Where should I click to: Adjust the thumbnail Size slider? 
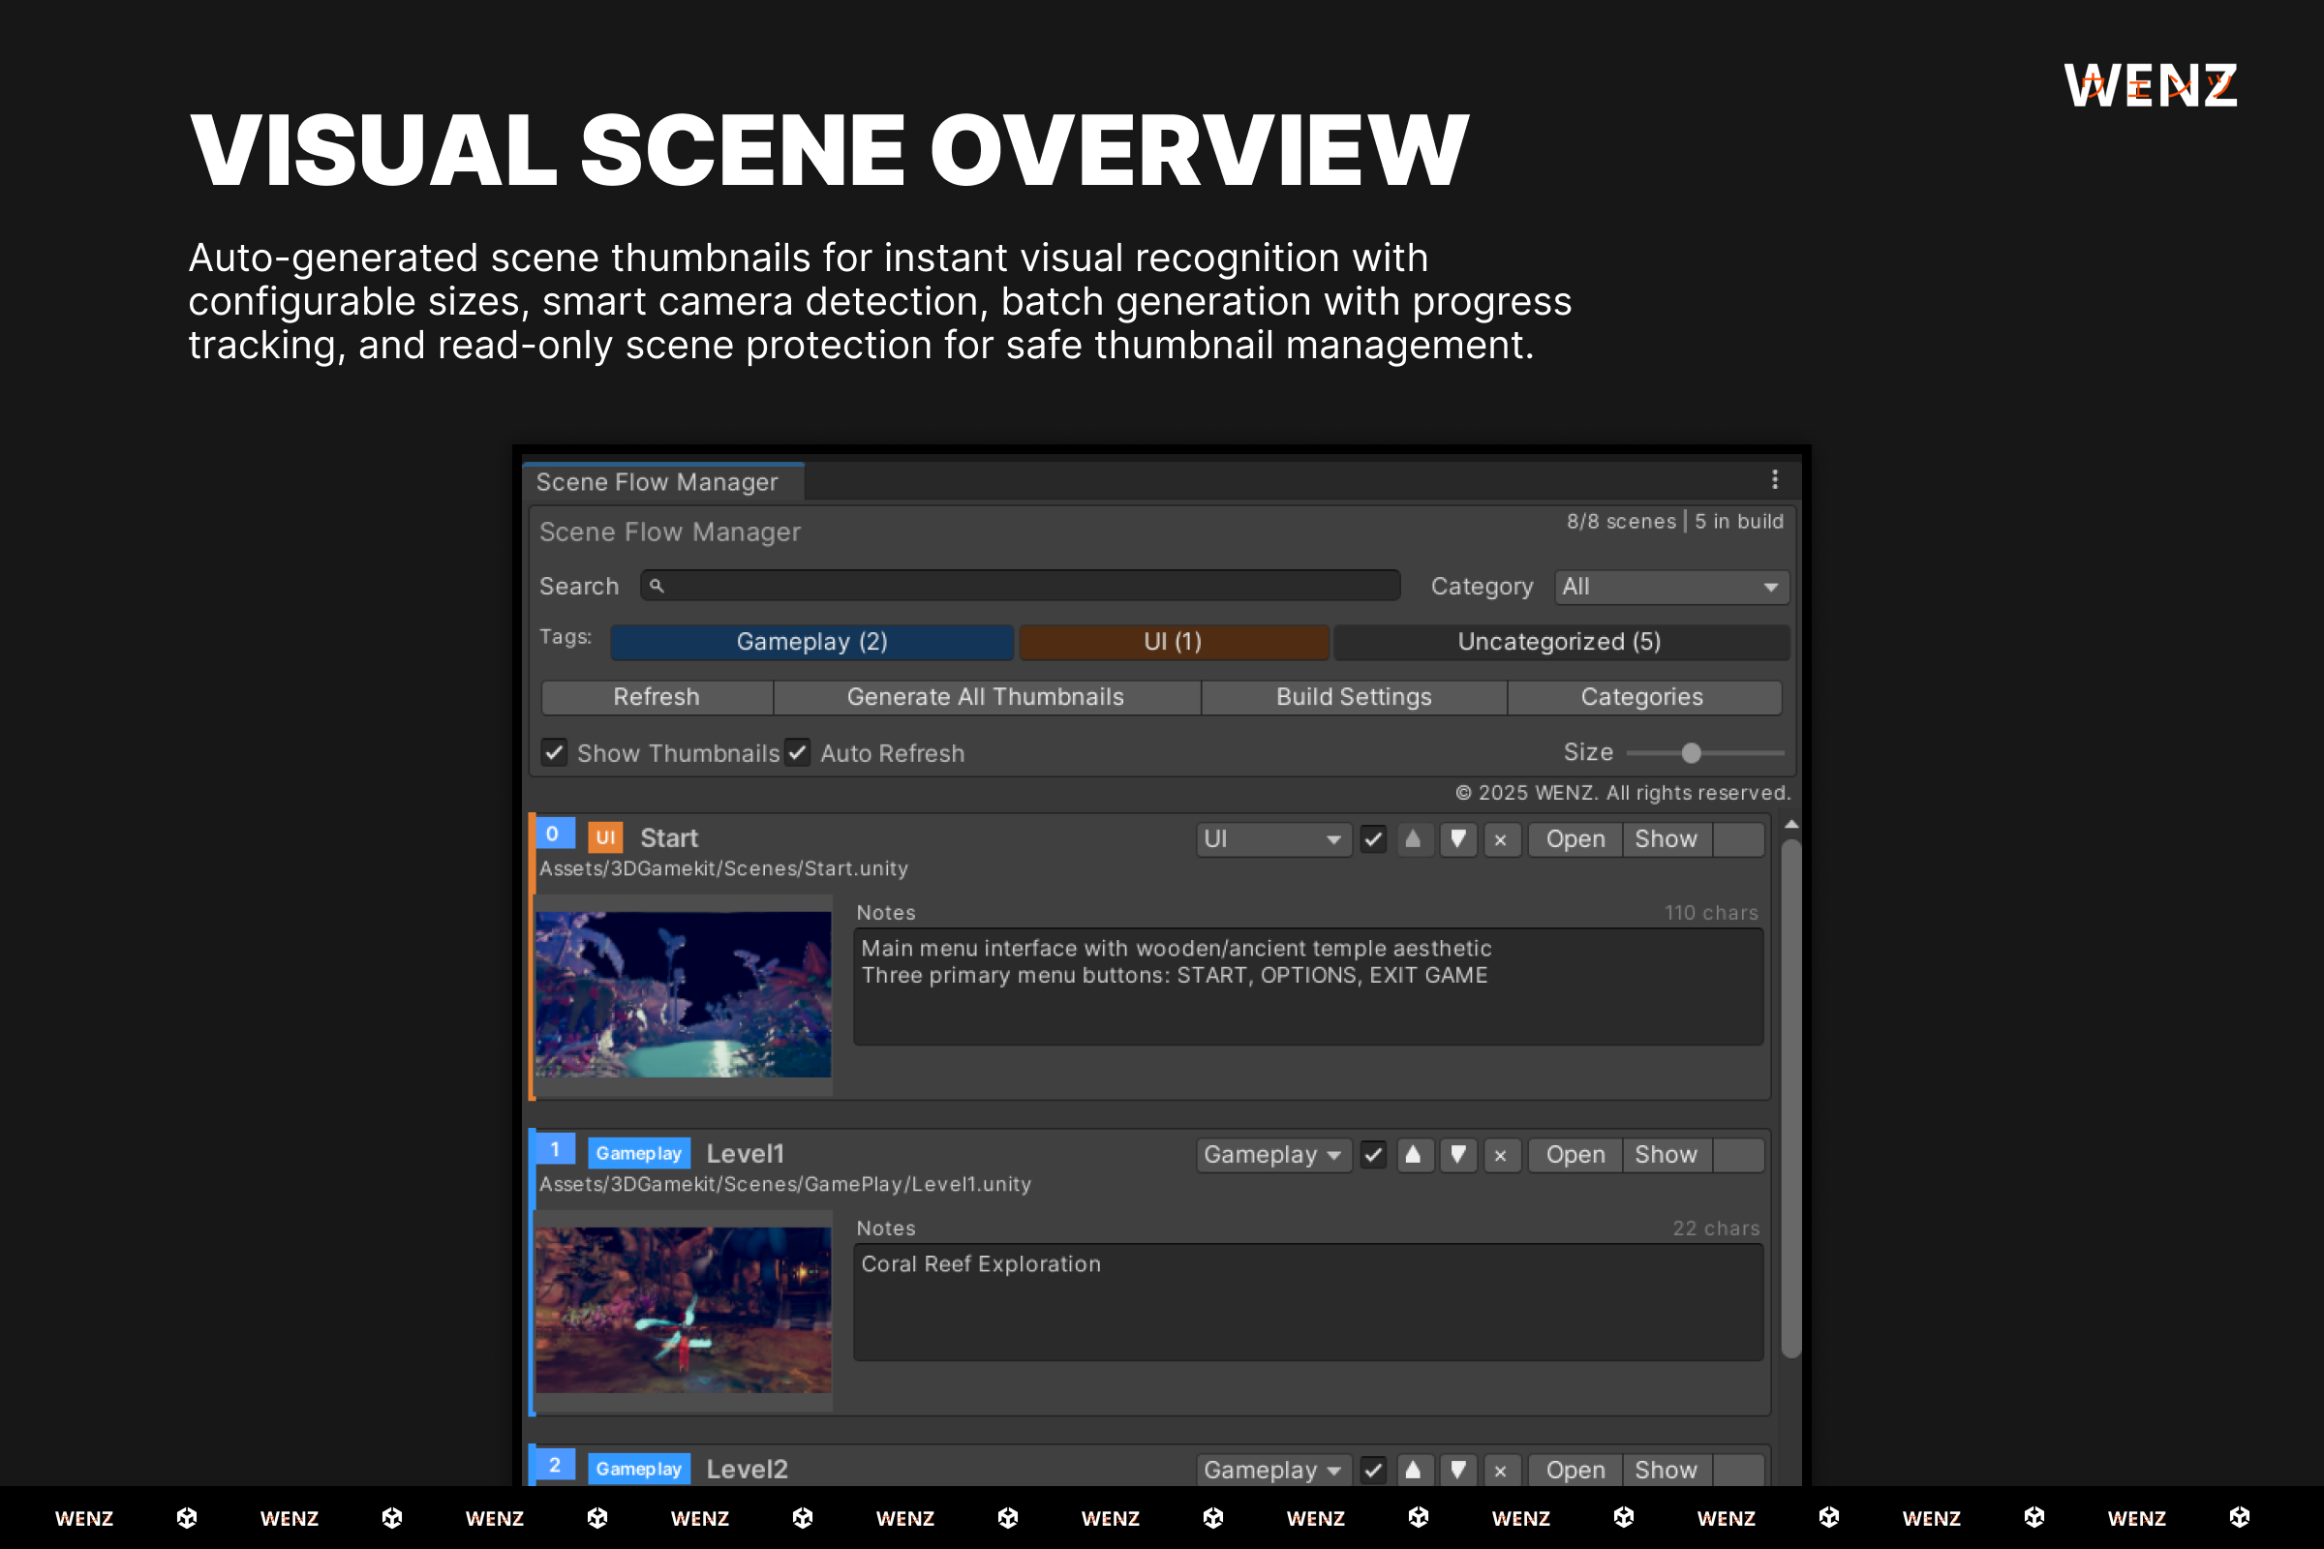point(1705,753)
